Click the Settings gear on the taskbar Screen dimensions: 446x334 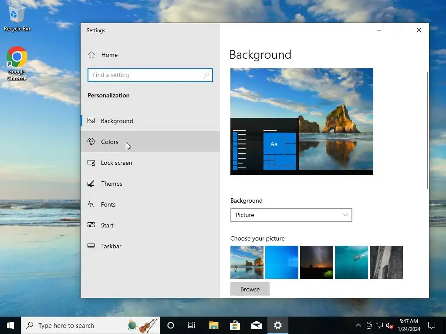277,325
